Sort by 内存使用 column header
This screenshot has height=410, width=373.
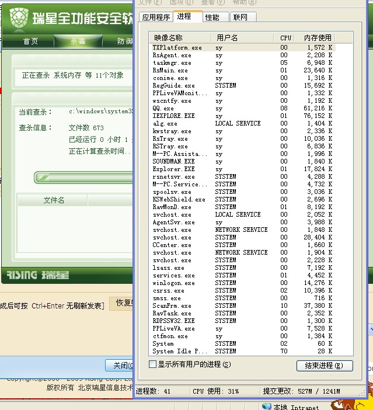[x=315, y=38]
